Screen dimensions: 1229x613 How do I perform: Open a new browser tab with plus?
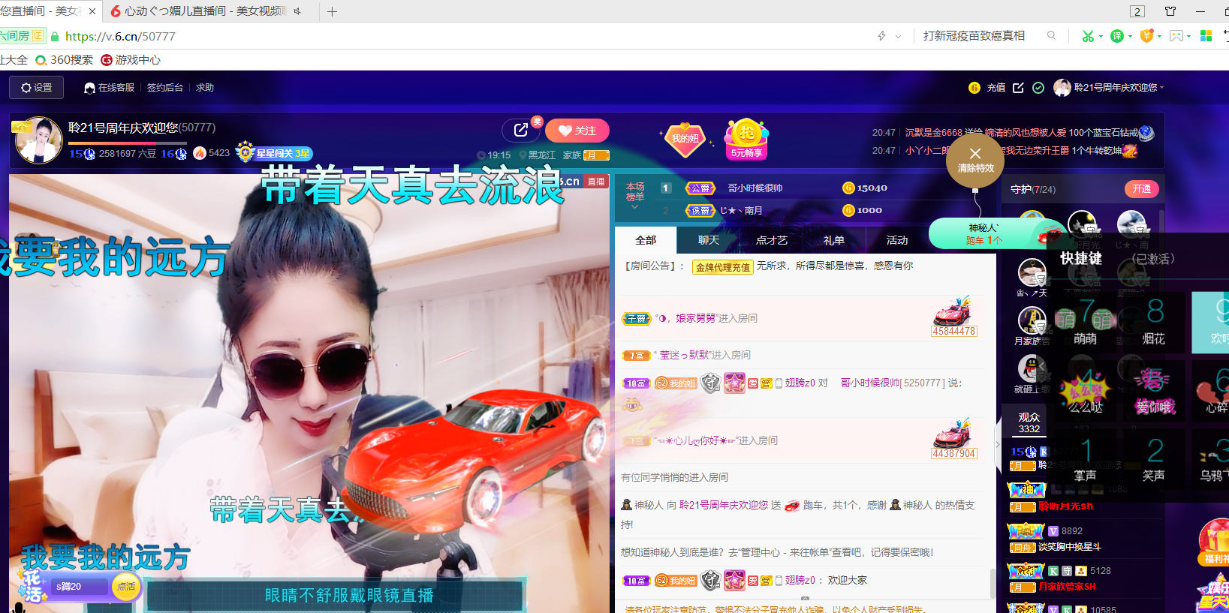[332, 11]
